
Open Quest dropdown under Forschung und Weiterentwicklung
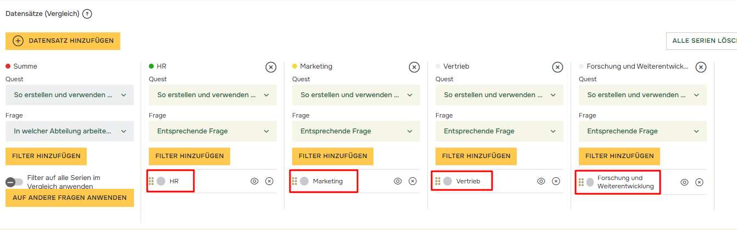[643, 94]
